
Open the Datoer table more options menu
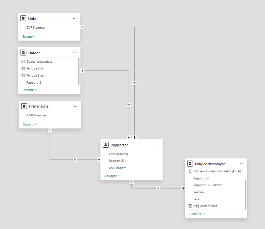[x=75, y=53]
